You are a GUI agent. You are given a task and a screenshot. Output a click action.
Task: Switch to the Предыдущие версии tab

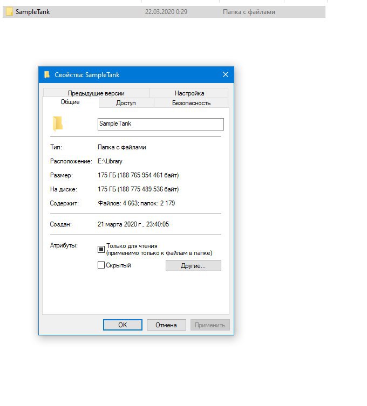(96, 93)
